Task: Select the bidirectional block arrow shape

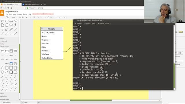Action: click(7, 29)
